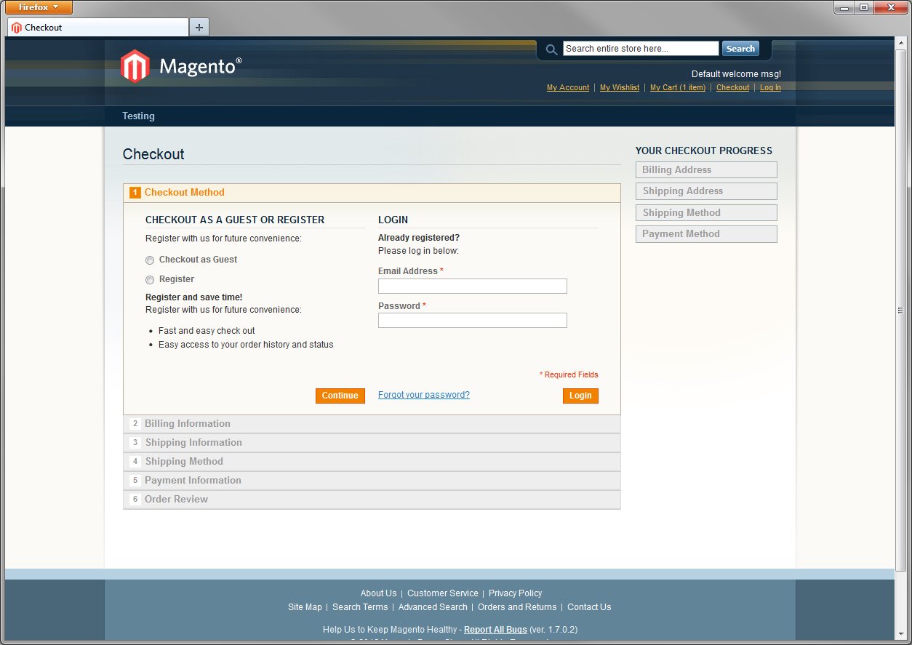Select the Register radio button
This screenshot has height=645, width=912.
(150, 280)
